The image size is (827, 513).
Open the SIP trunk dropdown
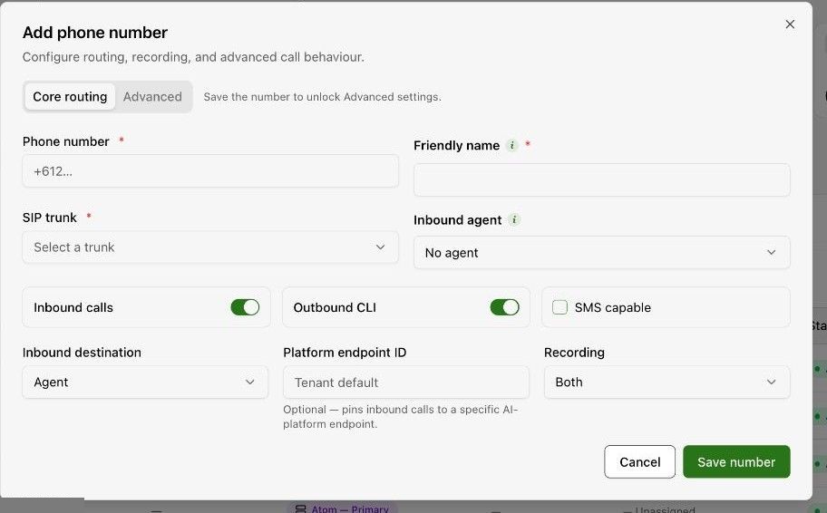(210, 247)
